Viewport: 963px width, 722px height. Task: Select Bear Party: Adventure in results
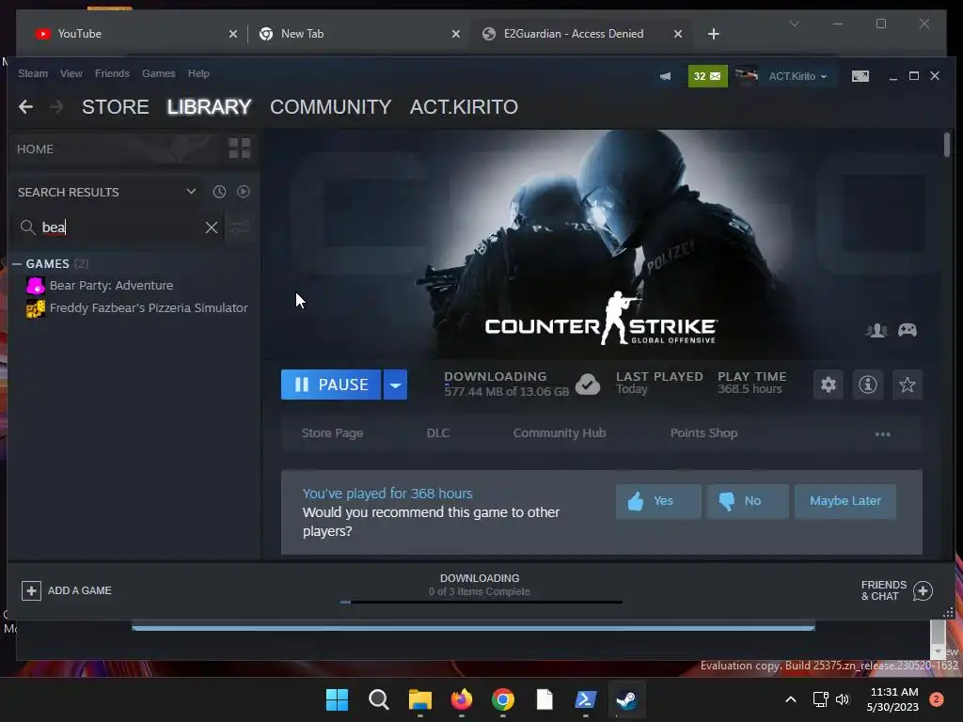[x=111, y=286]
